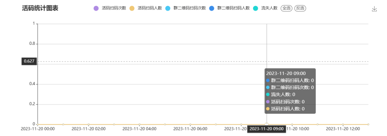Select the data point at 2023-11-20 06:00

pyautogui.click(x=190, y=125)
